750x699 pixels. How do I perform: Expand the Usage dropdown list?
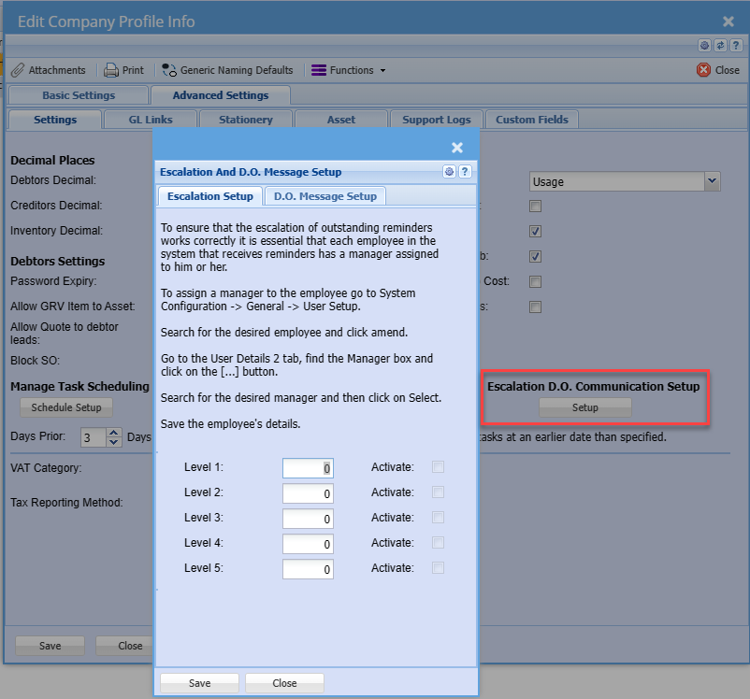pyautogui.click(x=712, y=181)
